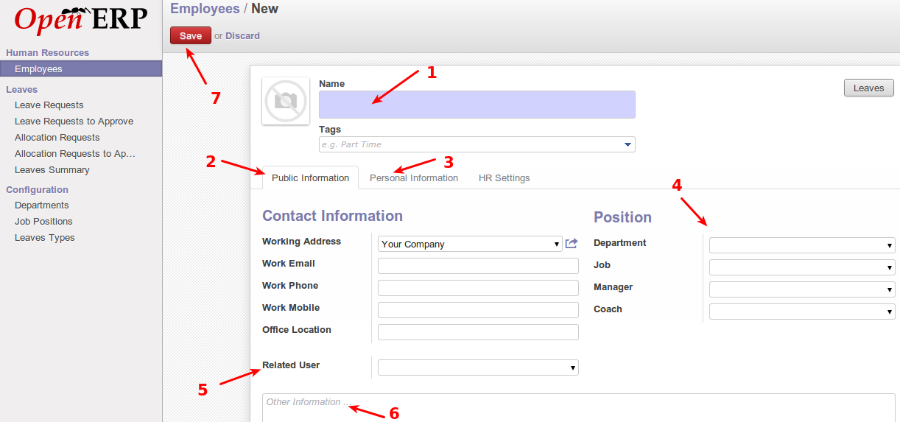
Task: Navigate to Employees breadcrumb link
Action: pos(205,9)
